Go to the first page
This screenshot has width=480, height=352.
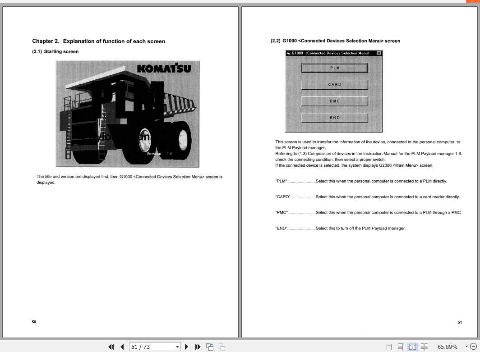[111, 347]
